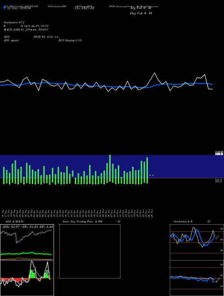224x296 pixels.
Task: Click the blue 12-day SMA legend square
Action: click(4, 8)
